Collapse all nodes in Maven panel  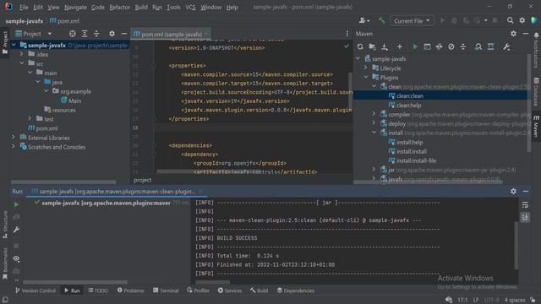click(x=463, y=46)
